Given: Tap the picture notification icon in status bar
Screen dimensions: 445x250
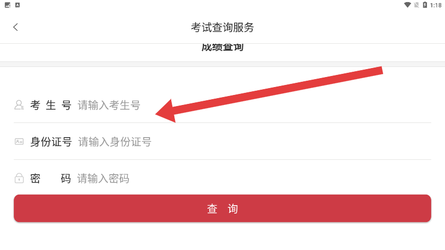Looking at the screenshot, I should (7, 5).
